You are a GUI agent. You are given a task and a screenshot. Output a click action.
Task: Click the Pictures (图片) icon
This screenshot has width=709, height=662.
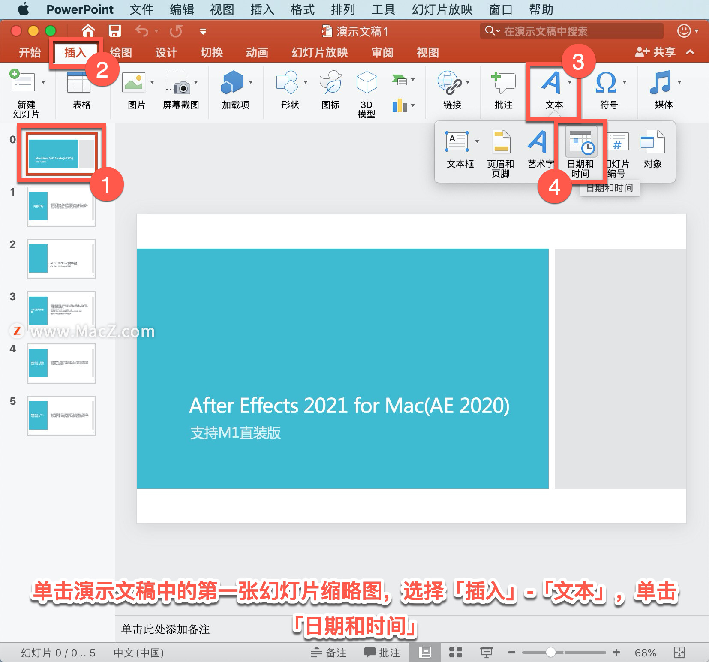pyautogui.click(x=134, y=82)
